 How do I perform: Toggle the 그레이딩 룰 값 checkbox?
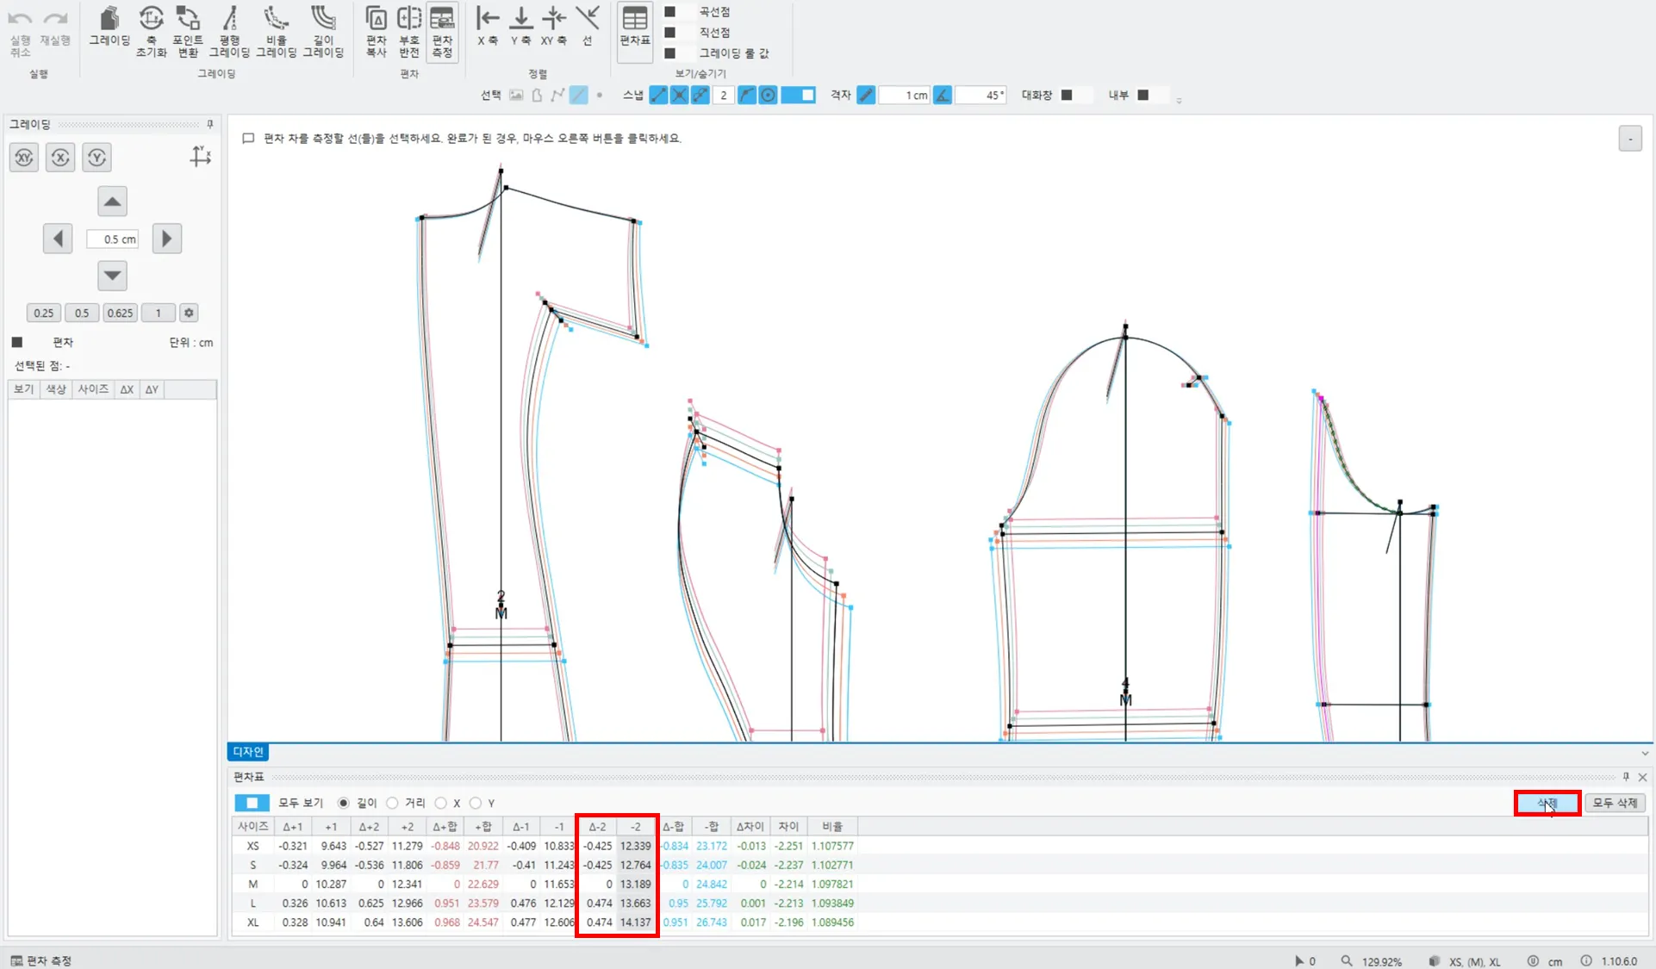pyautogui.click(x=669, y=53)
